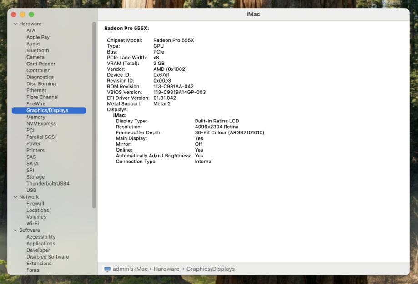The width and height of the screenshot is (418, 284).
Task: Click the Hardware section heading
Action: point(30,24)
